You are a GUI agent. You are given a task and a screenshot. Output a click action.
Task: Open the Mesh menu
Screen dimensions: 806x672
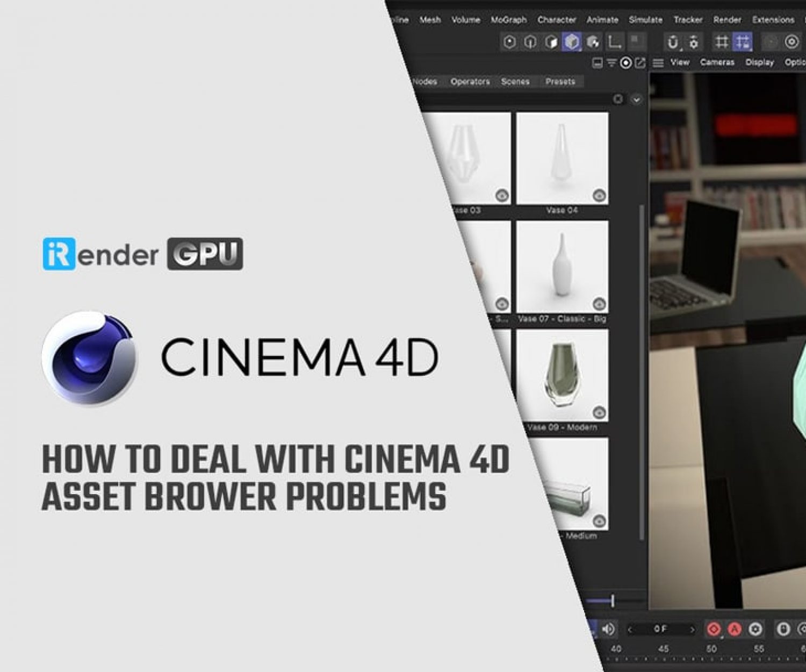coord(430,20)
